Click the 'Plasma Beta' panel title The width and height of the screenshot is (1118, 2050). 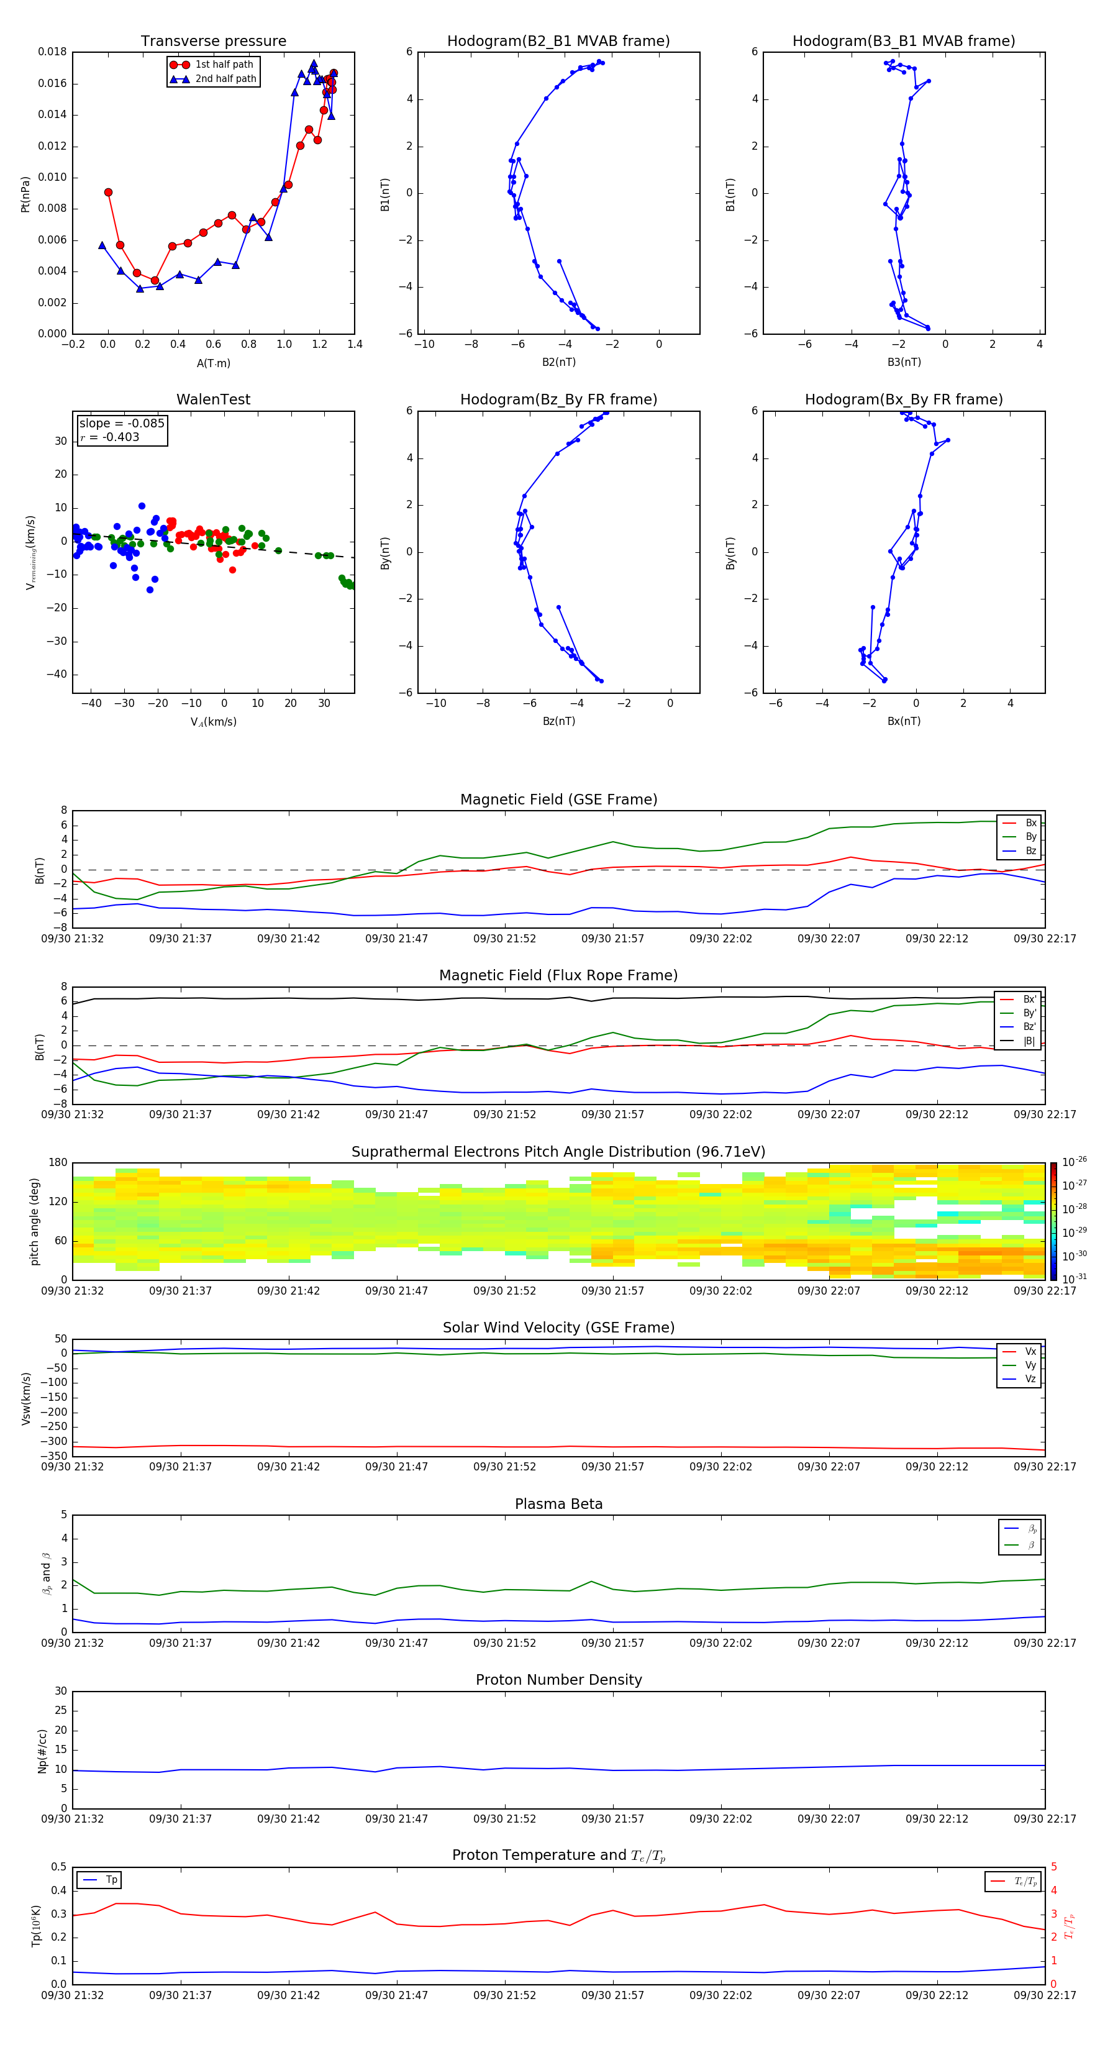pos(558,1504)
